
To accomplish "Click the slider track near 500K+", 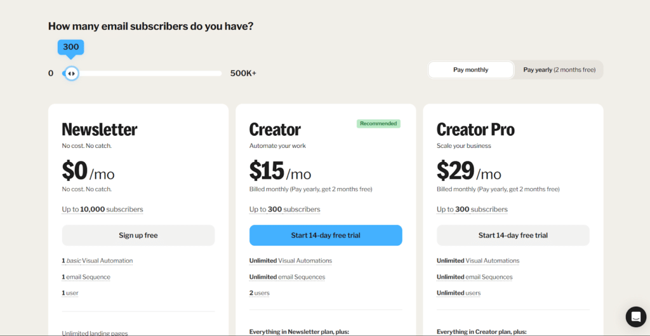I will (x=216, y=74).
